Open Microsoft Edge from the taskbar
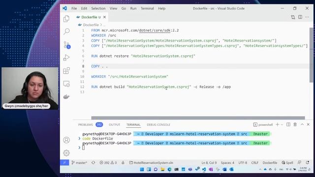Screen dimensions: 315x177 (169, 169)
